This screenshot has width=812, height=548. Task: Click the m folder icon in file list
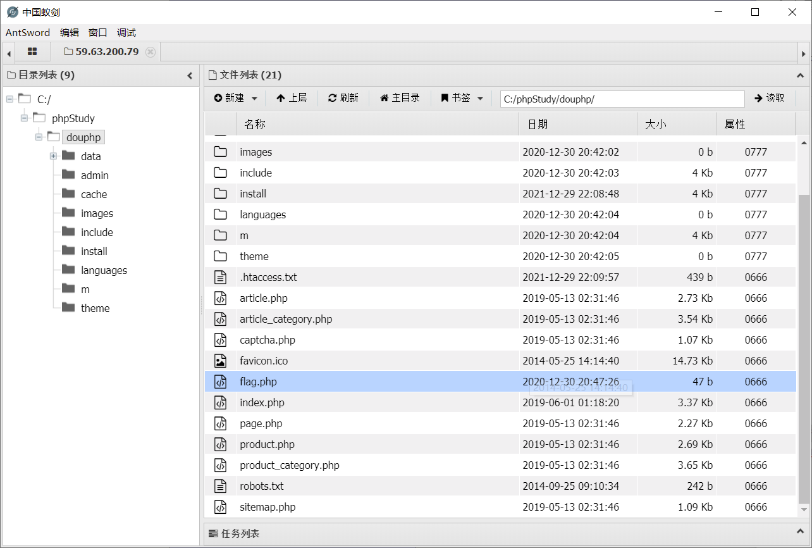[x=220, y=235]
